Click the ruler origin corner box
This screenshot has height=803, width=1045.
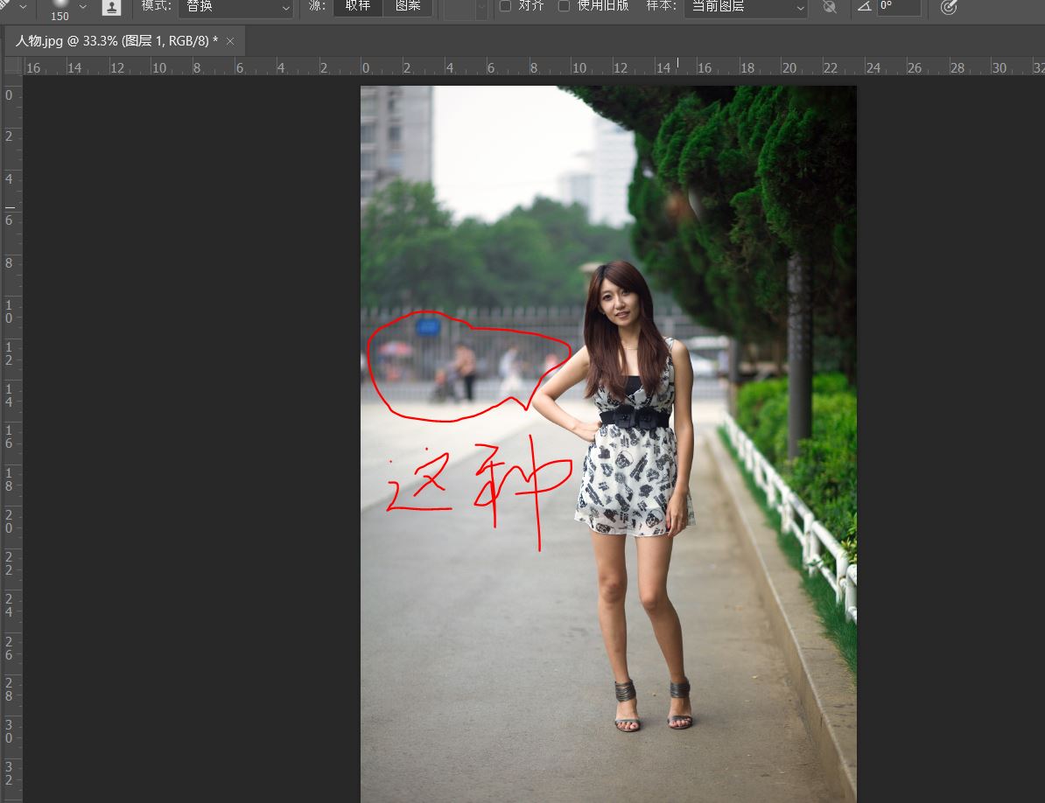12,66
